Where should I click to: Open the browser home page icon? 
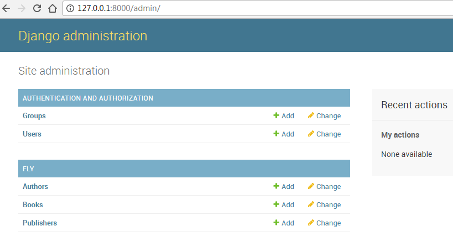[53, 8]
